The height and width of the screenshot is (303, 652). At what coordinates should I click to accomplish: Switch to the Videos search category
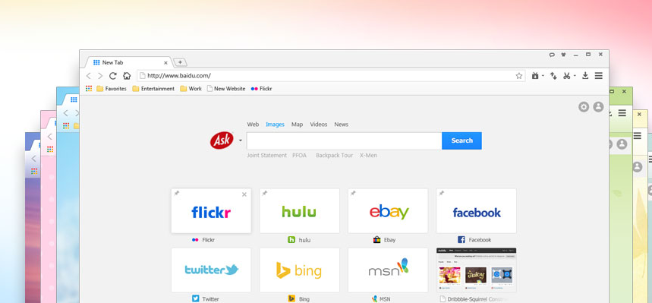coord(319,125)
